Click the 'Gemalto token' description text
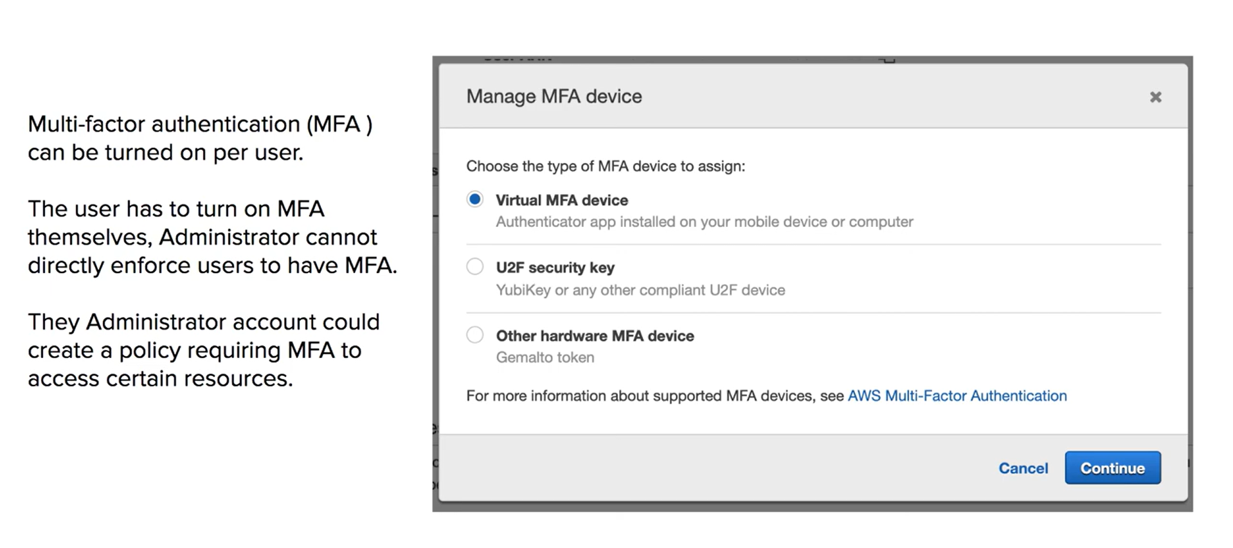1233x548 pixels. (x=545, y=357)
